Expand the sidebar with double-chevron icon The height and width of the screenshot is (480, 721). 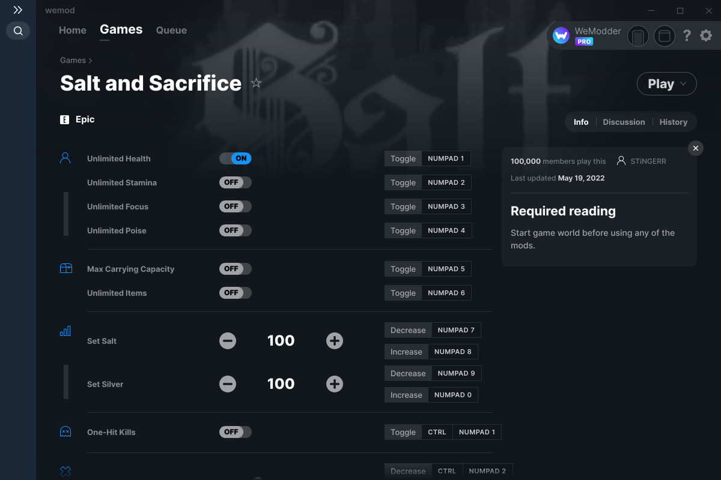pyautogui.click(x=18, y=10)
